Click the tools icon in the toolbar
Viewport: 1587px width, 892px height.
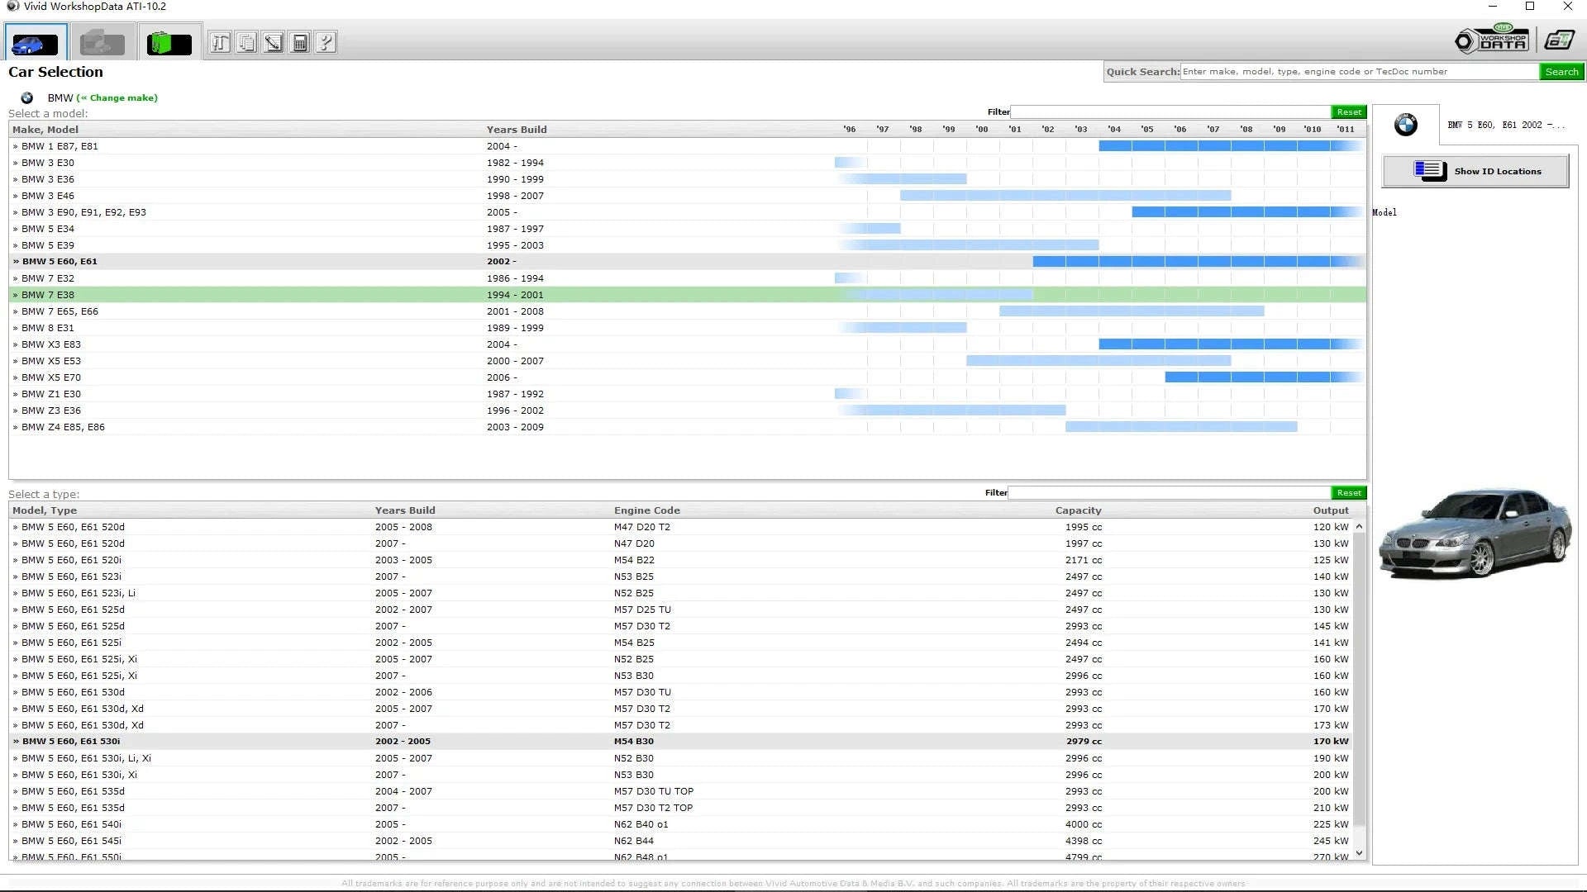click(x=220, y=41)
